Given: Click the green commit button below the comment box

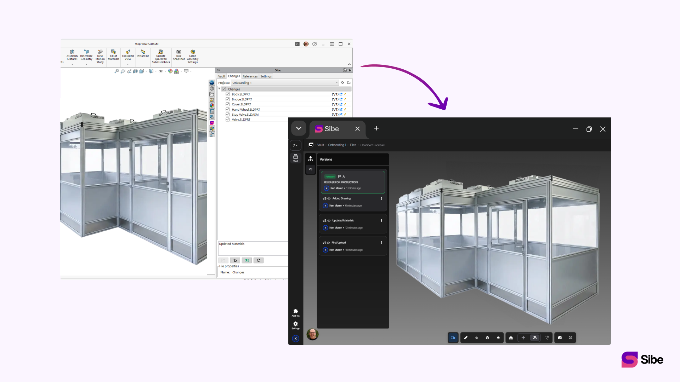Looking at the screenshot, I should pos(247,260).
